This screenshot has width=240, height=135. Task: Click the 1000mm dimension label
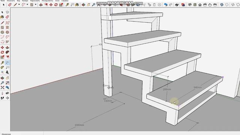pyautogui.click(x=79, y=125)
